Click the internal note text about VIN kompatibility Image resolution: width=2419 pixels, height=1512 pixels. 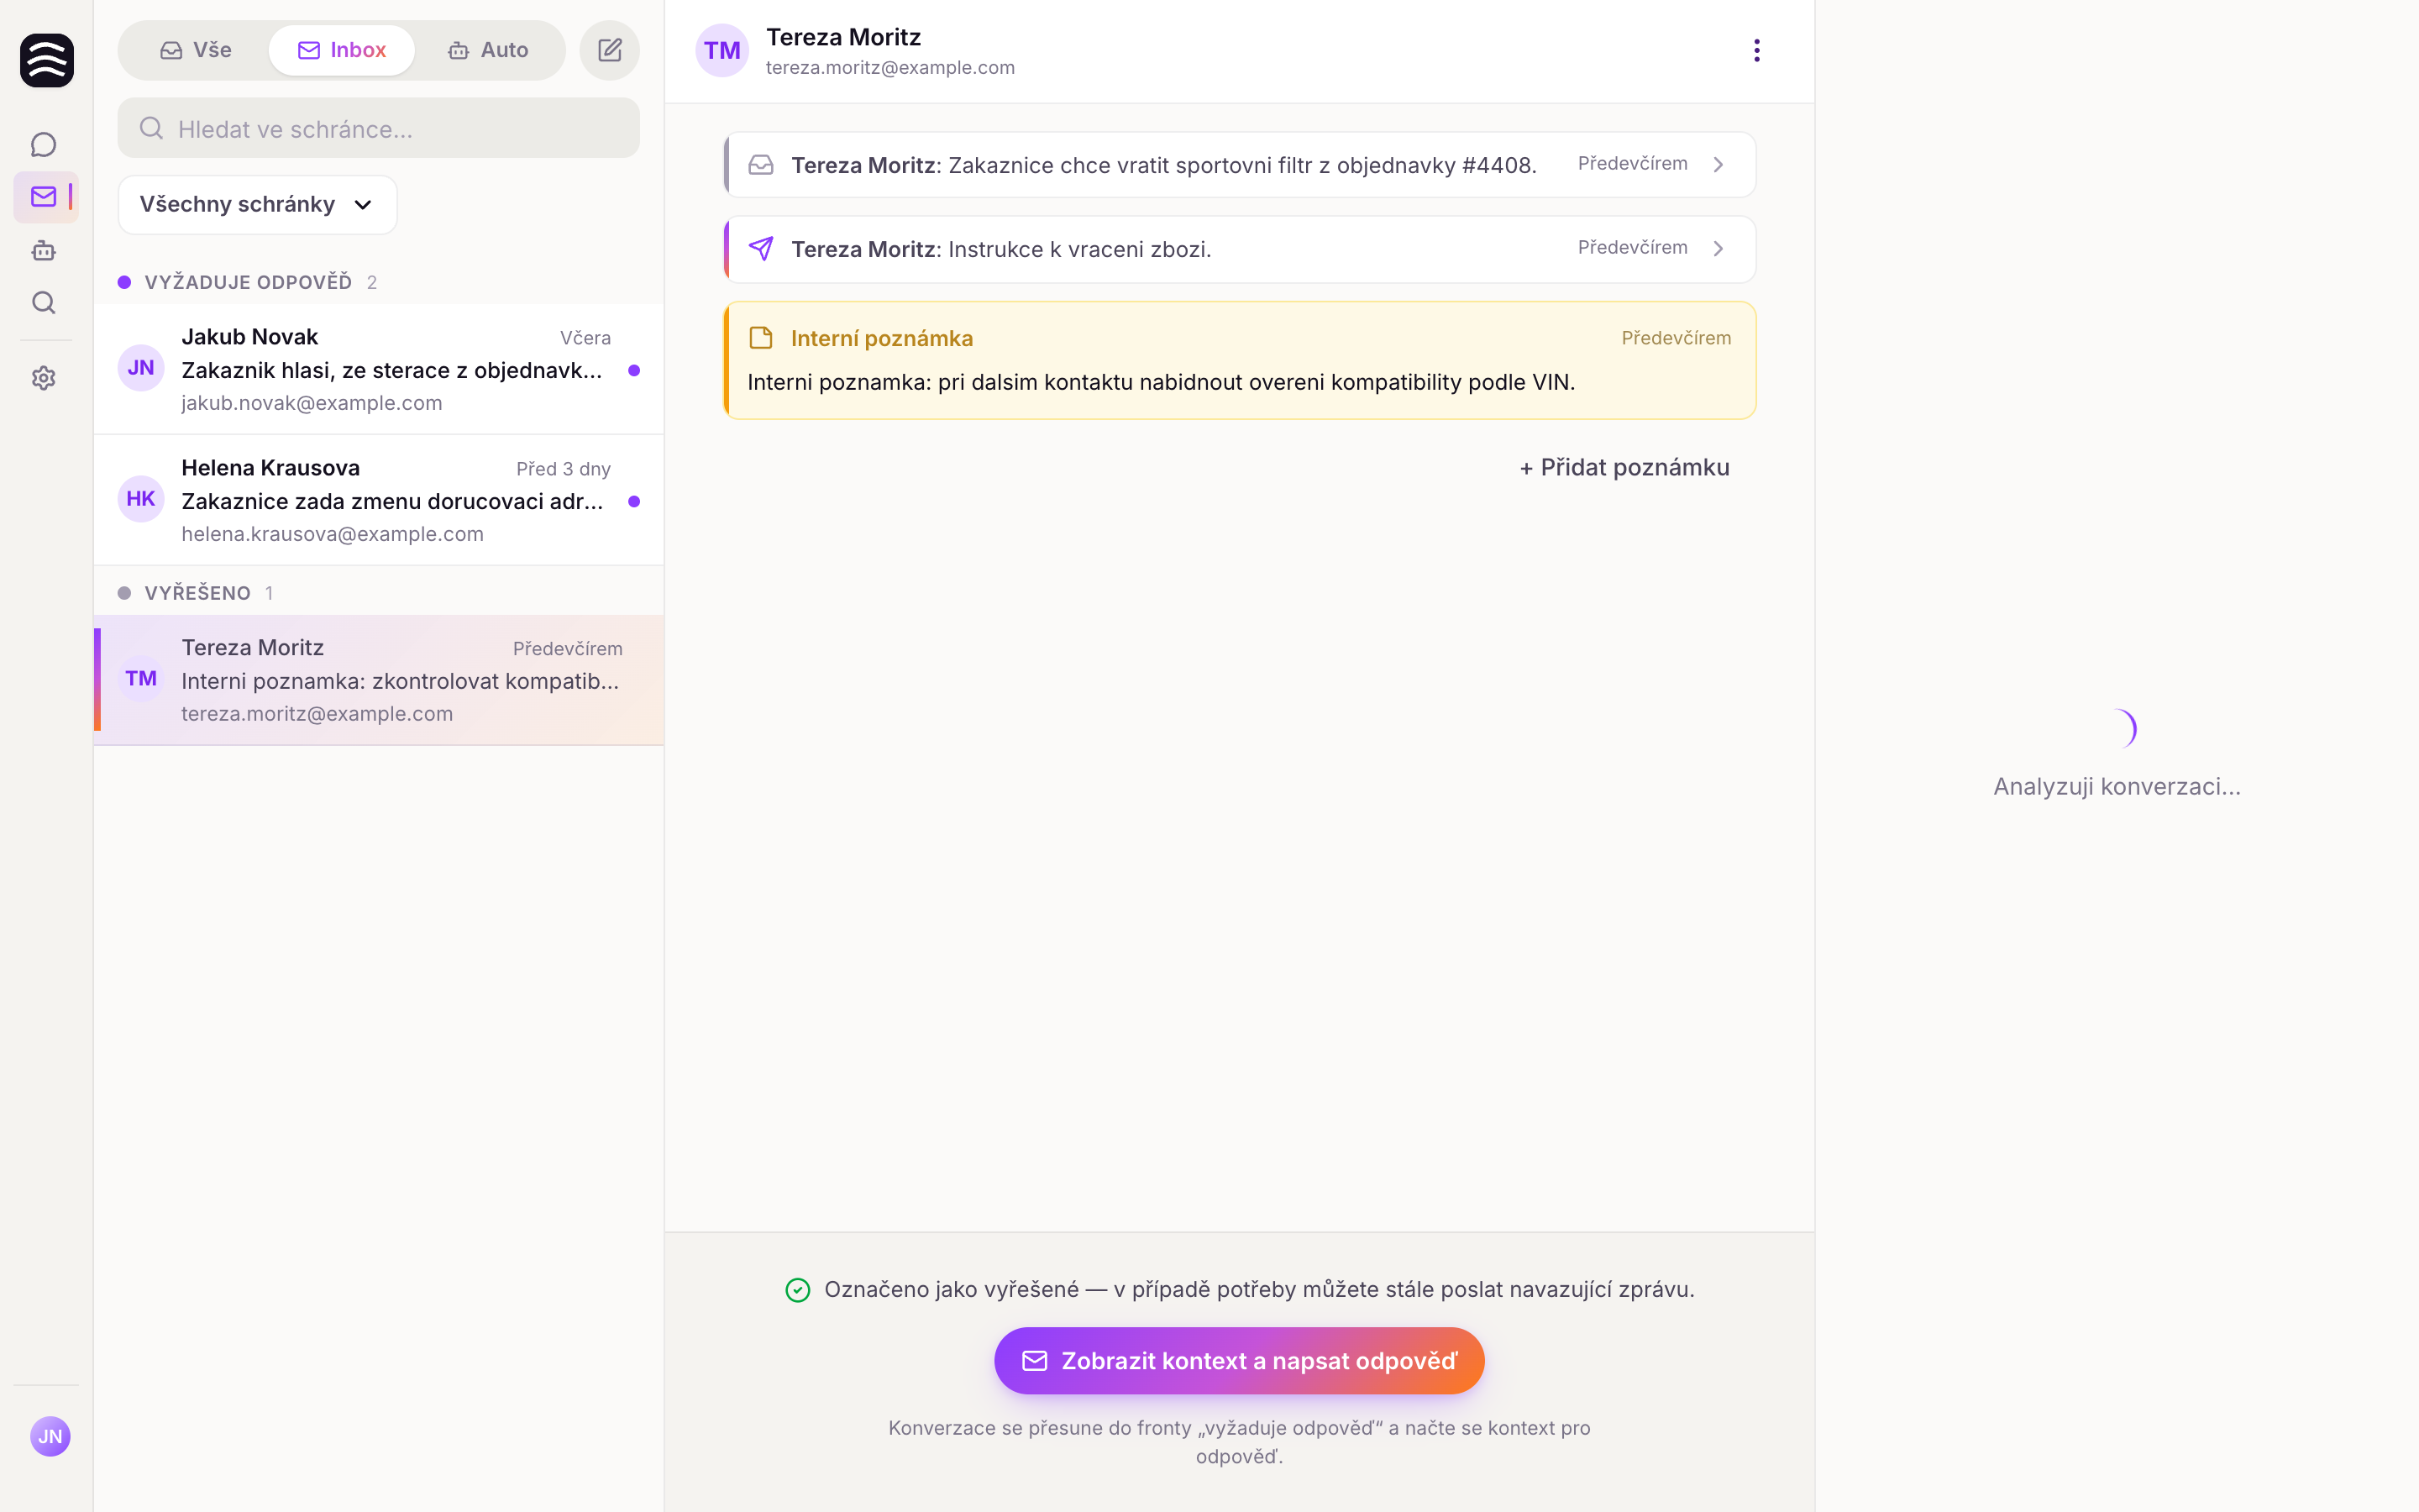point(1161,382)
